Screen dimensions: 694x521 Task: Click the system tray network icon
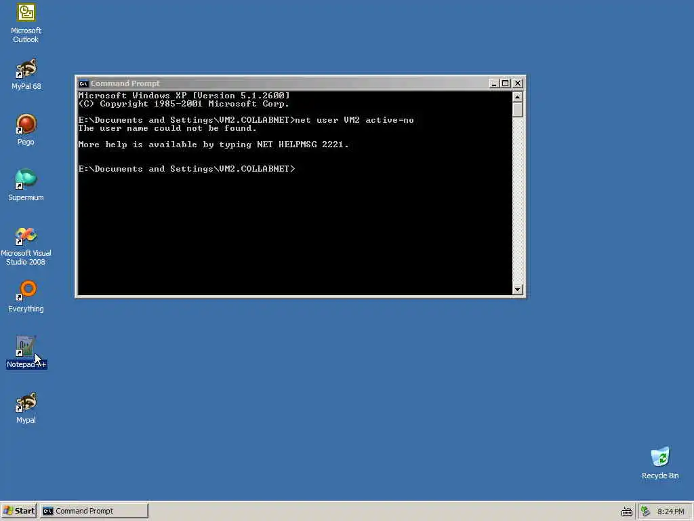[x=646, y=512]
